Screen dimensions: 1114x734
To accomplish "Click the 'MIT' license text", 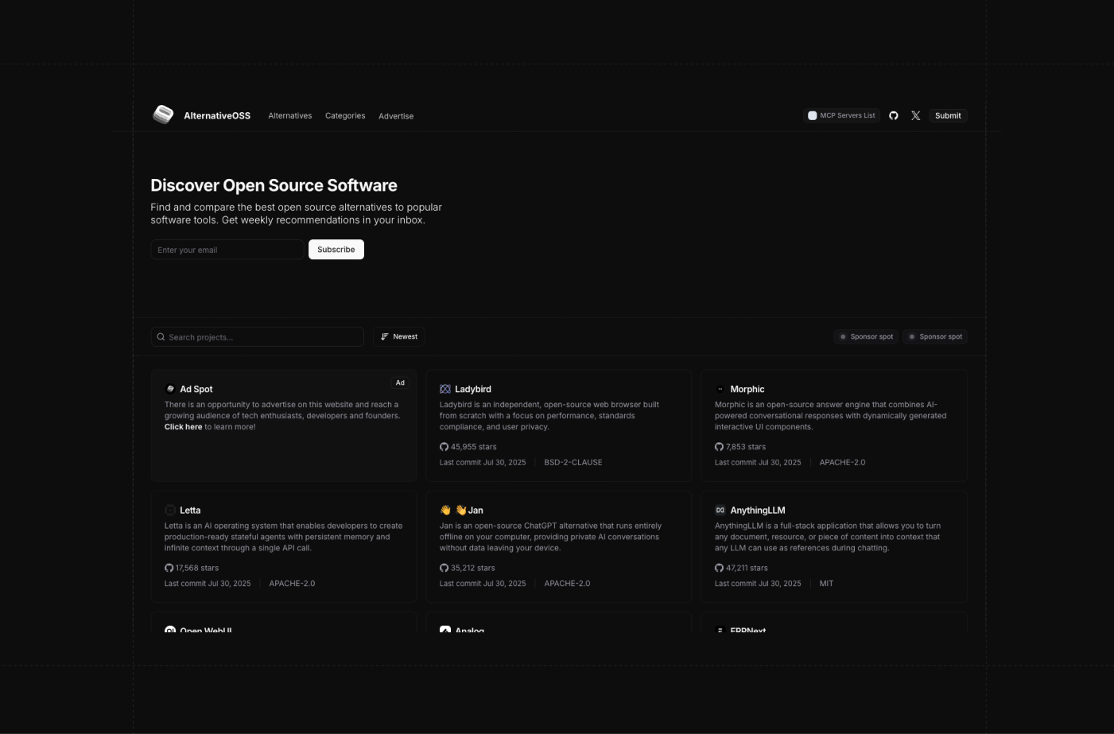I will pos(827,584).
